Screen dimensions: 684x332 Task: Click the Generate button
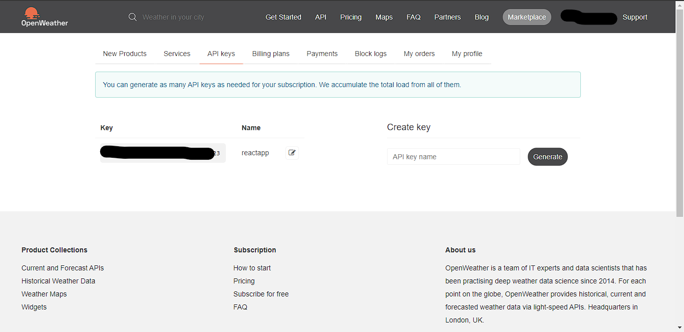point(548,157)
